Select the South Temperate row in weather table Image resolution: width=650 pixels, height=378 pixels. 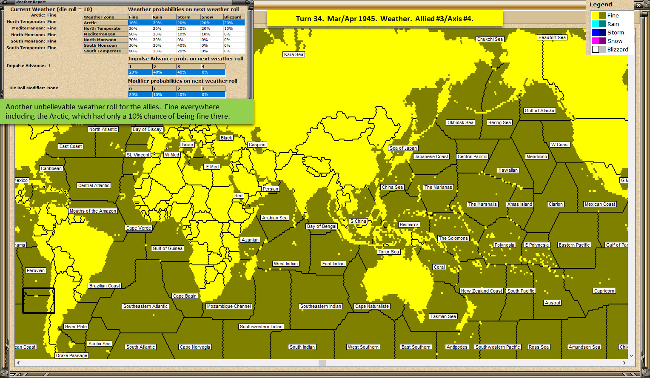164,51
